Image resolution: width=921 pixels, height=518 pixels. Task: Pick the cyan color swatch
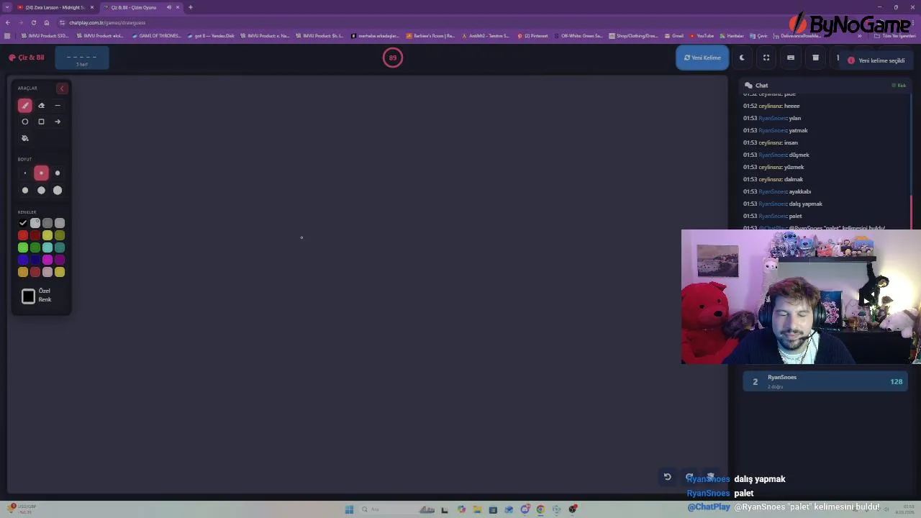[x=47, y=247]
